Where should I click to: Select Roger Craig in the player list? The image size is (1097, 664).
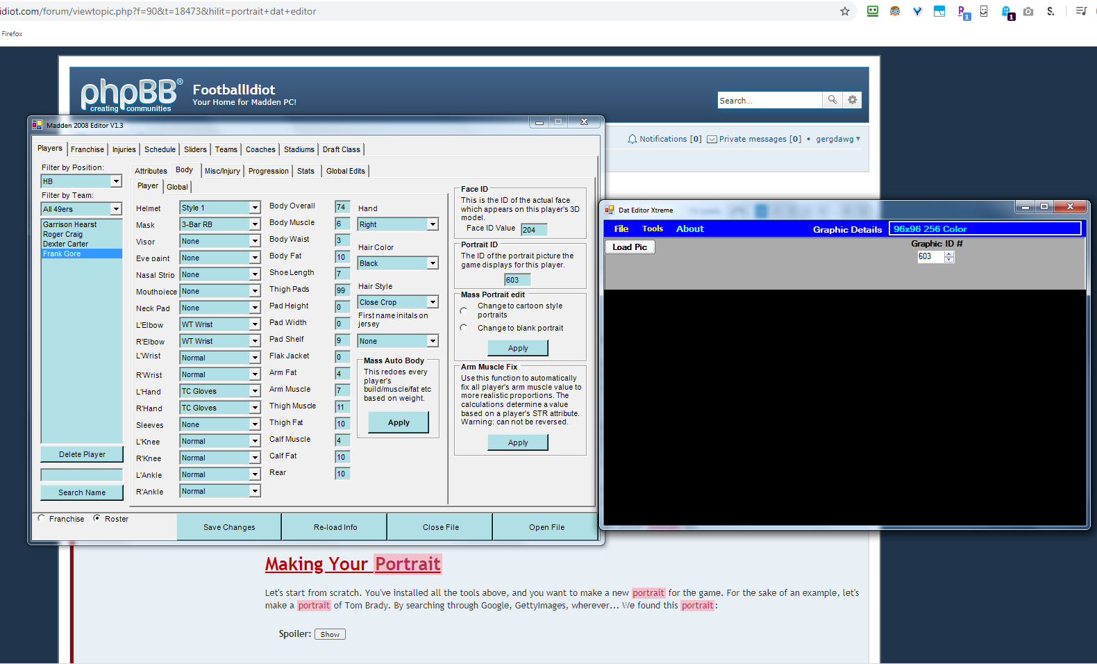point(62,234)
